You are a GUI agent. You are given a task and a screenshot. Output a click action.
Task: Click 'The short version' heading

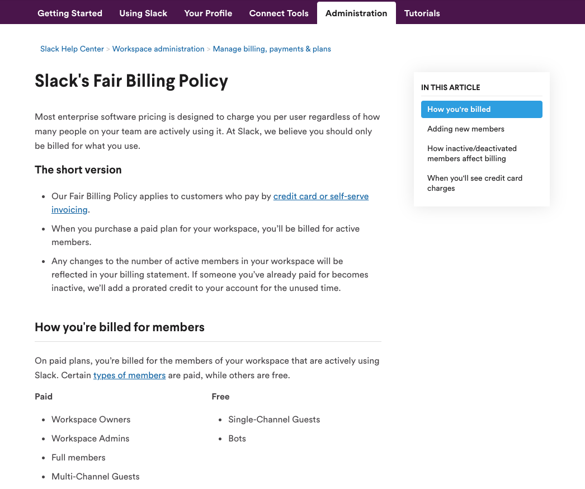pyautogui.click(x=77, y=170)
